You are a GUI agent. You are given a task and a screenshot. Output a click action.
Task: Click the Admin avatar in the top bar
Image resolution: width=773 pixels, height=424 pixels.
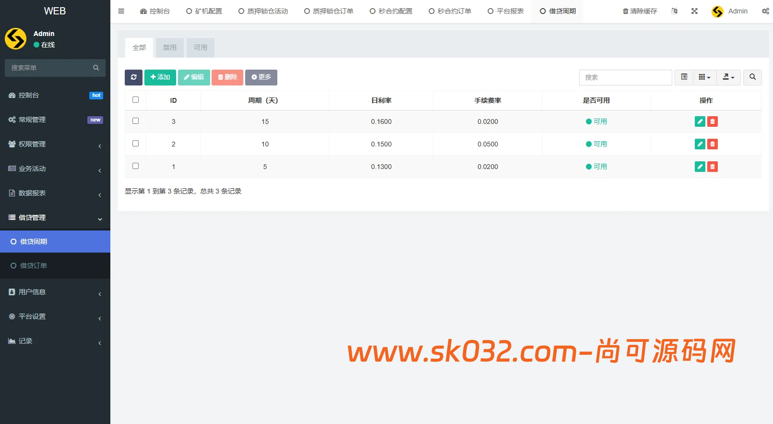pos(717,12)
